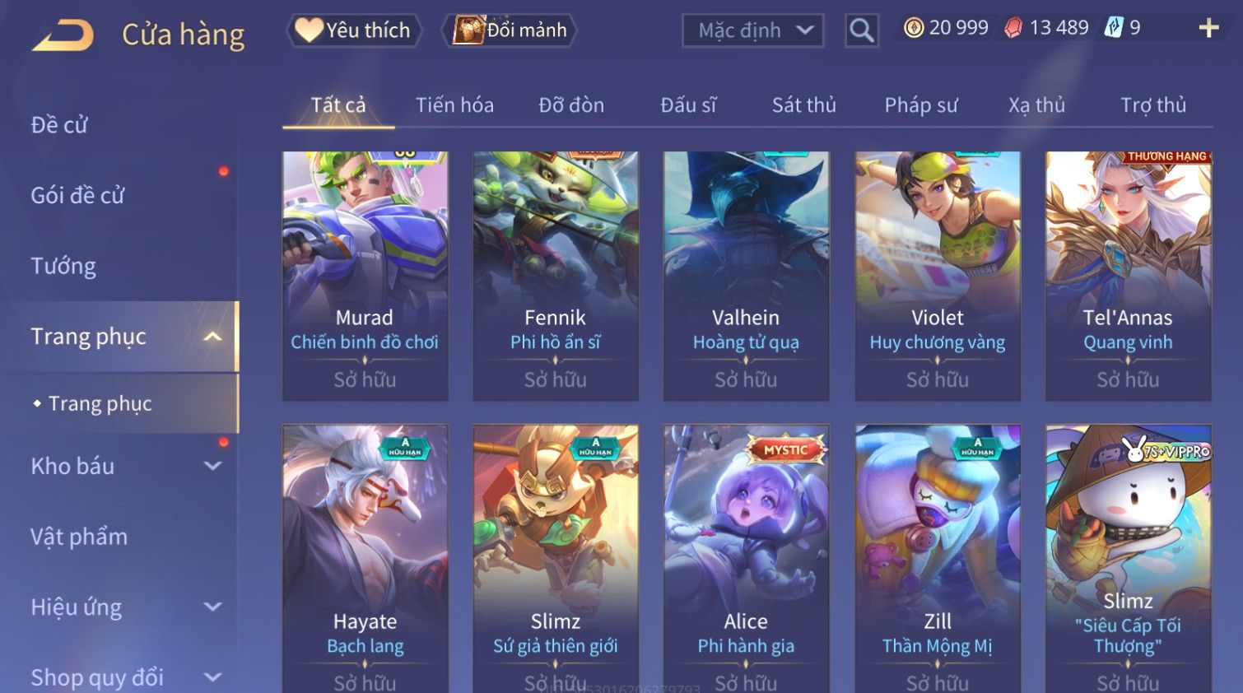The image size is (1243, 693).
Task: Select the Pháp sư tab
Action: pos(921,105)
